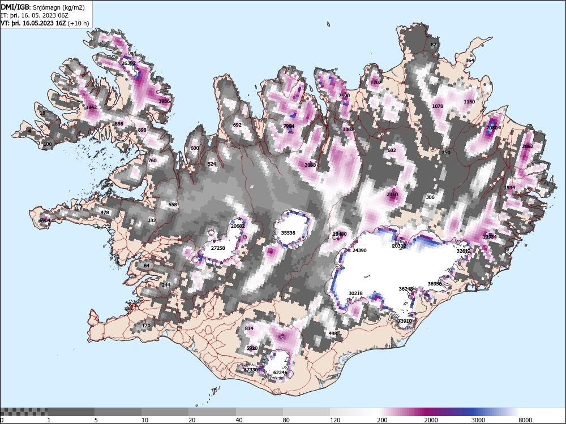Click the 760 map label
Image resolution: width=566 pixels, height=424 pixels.
(152, 161)
